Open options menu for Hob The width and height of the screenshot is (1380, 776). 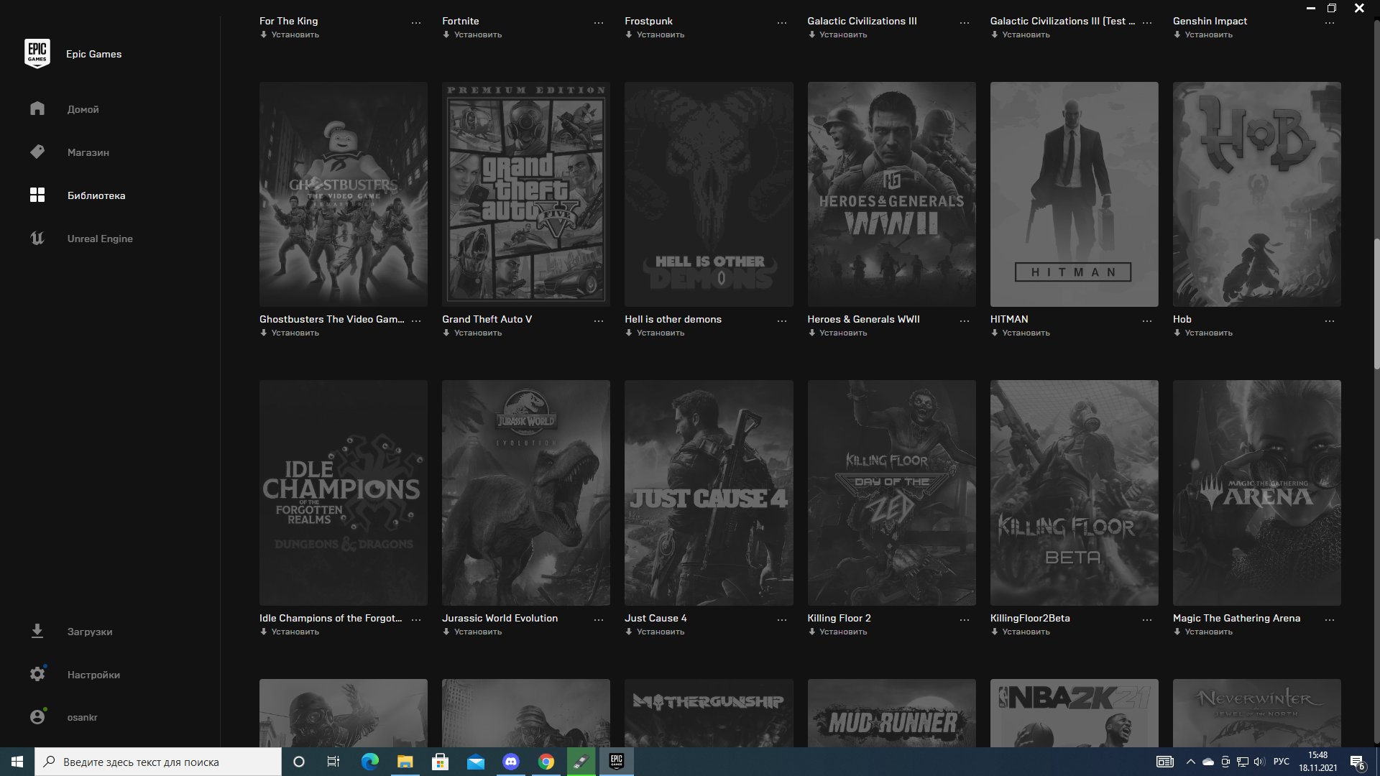1330,320
